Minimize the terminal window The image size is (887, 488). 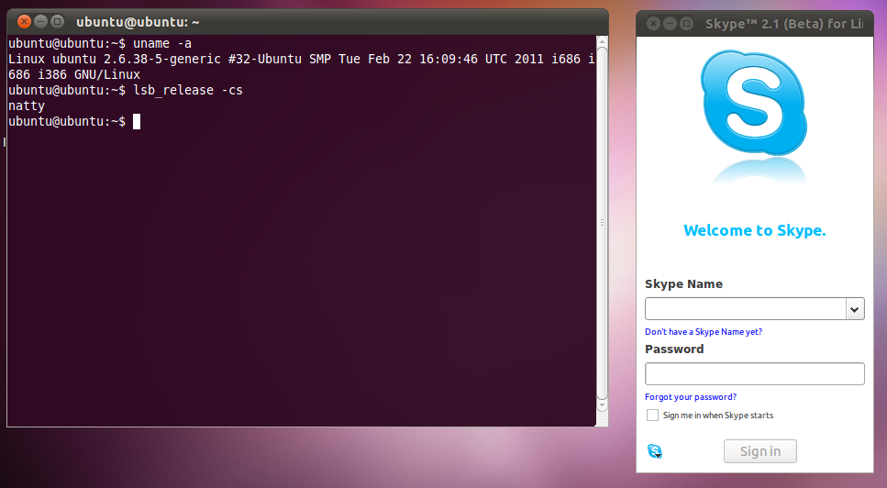40,22
